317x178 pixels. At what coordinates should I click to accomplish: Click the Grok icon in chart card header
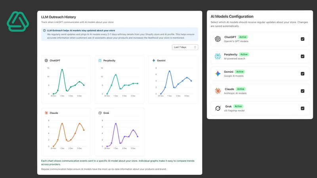(100, 113)
